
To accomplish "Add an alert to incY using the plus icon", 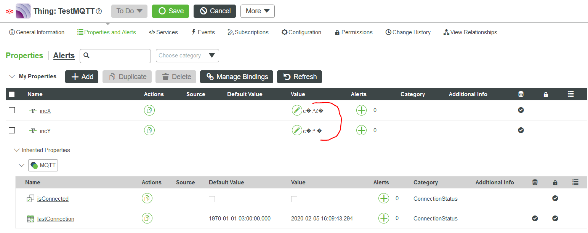I will [361, 130].
